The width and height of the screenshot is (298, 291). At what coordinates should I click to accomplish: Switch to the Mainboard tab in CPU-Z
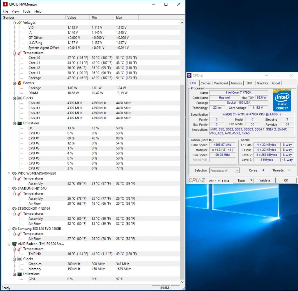(221, 83)
